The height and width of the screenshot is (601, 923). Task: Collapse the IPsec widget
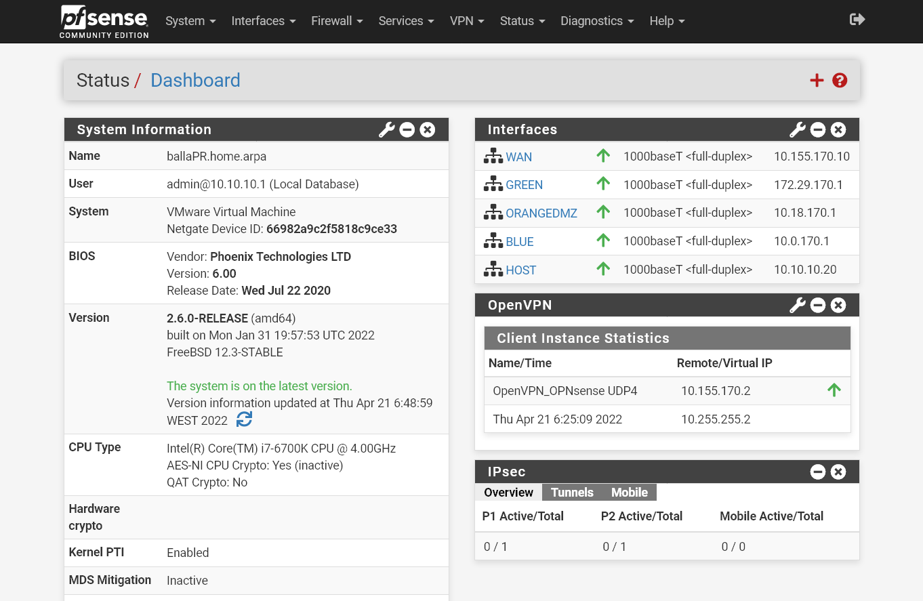click(x=818, y=472)
